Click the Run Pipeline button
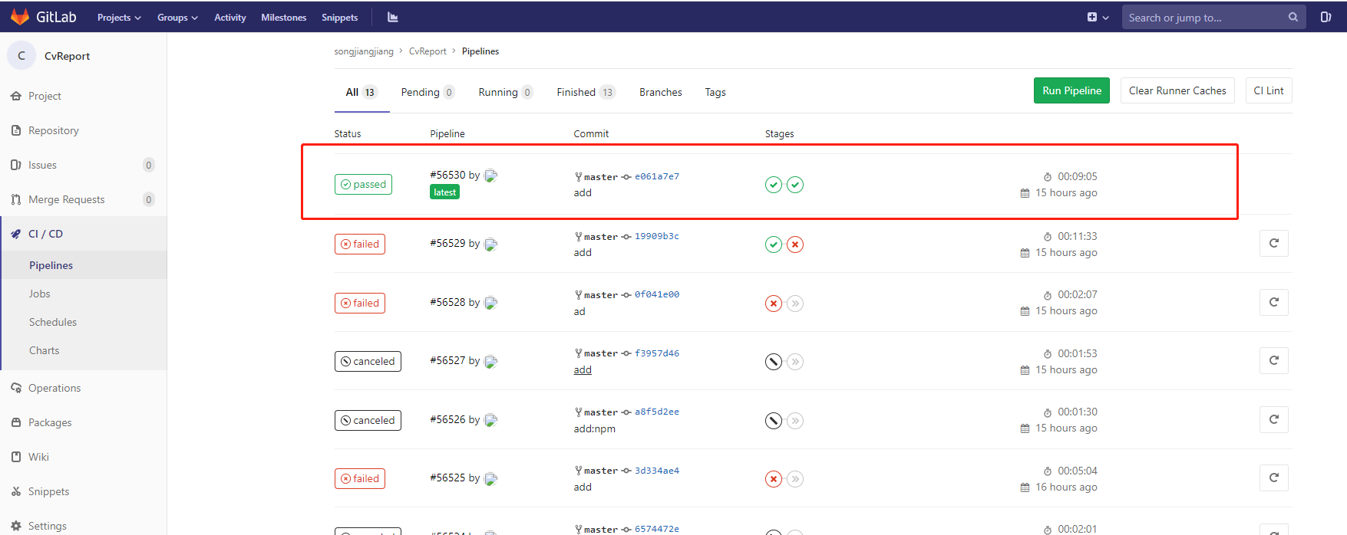The height and width of the screenshot is (535, 1347). coord(1071,90)
